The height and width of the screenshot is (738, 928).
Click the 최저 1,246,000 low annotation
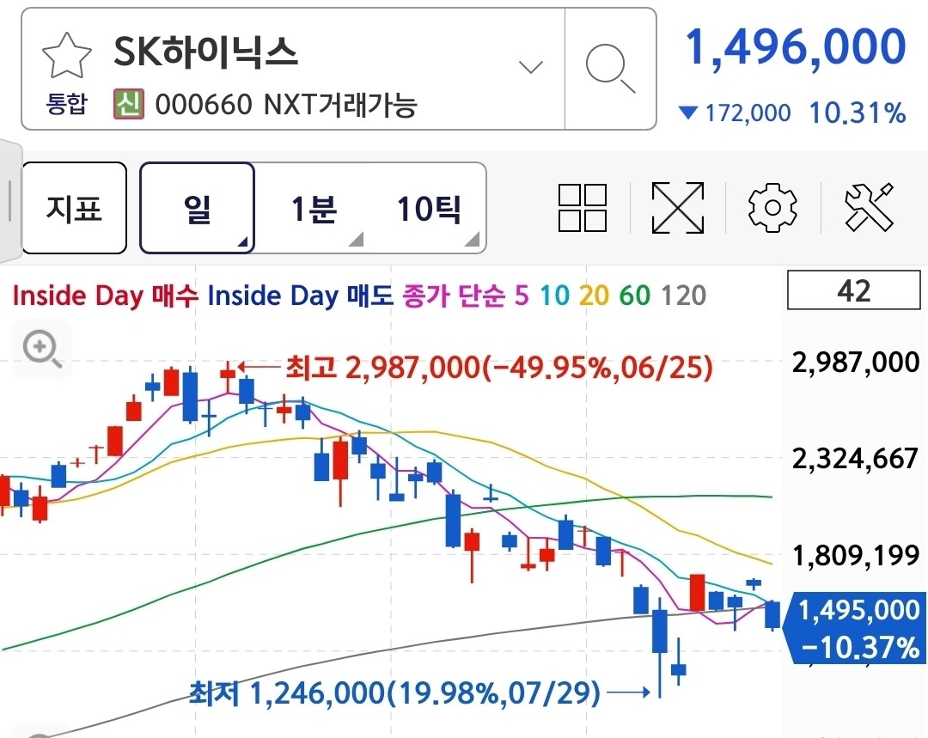tap(394, 692)
